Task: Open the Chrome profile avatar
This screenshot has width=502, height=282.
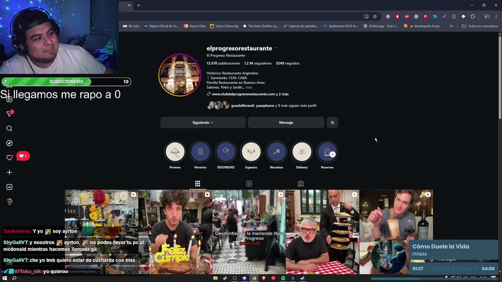Action: click(x=487, y=16)
